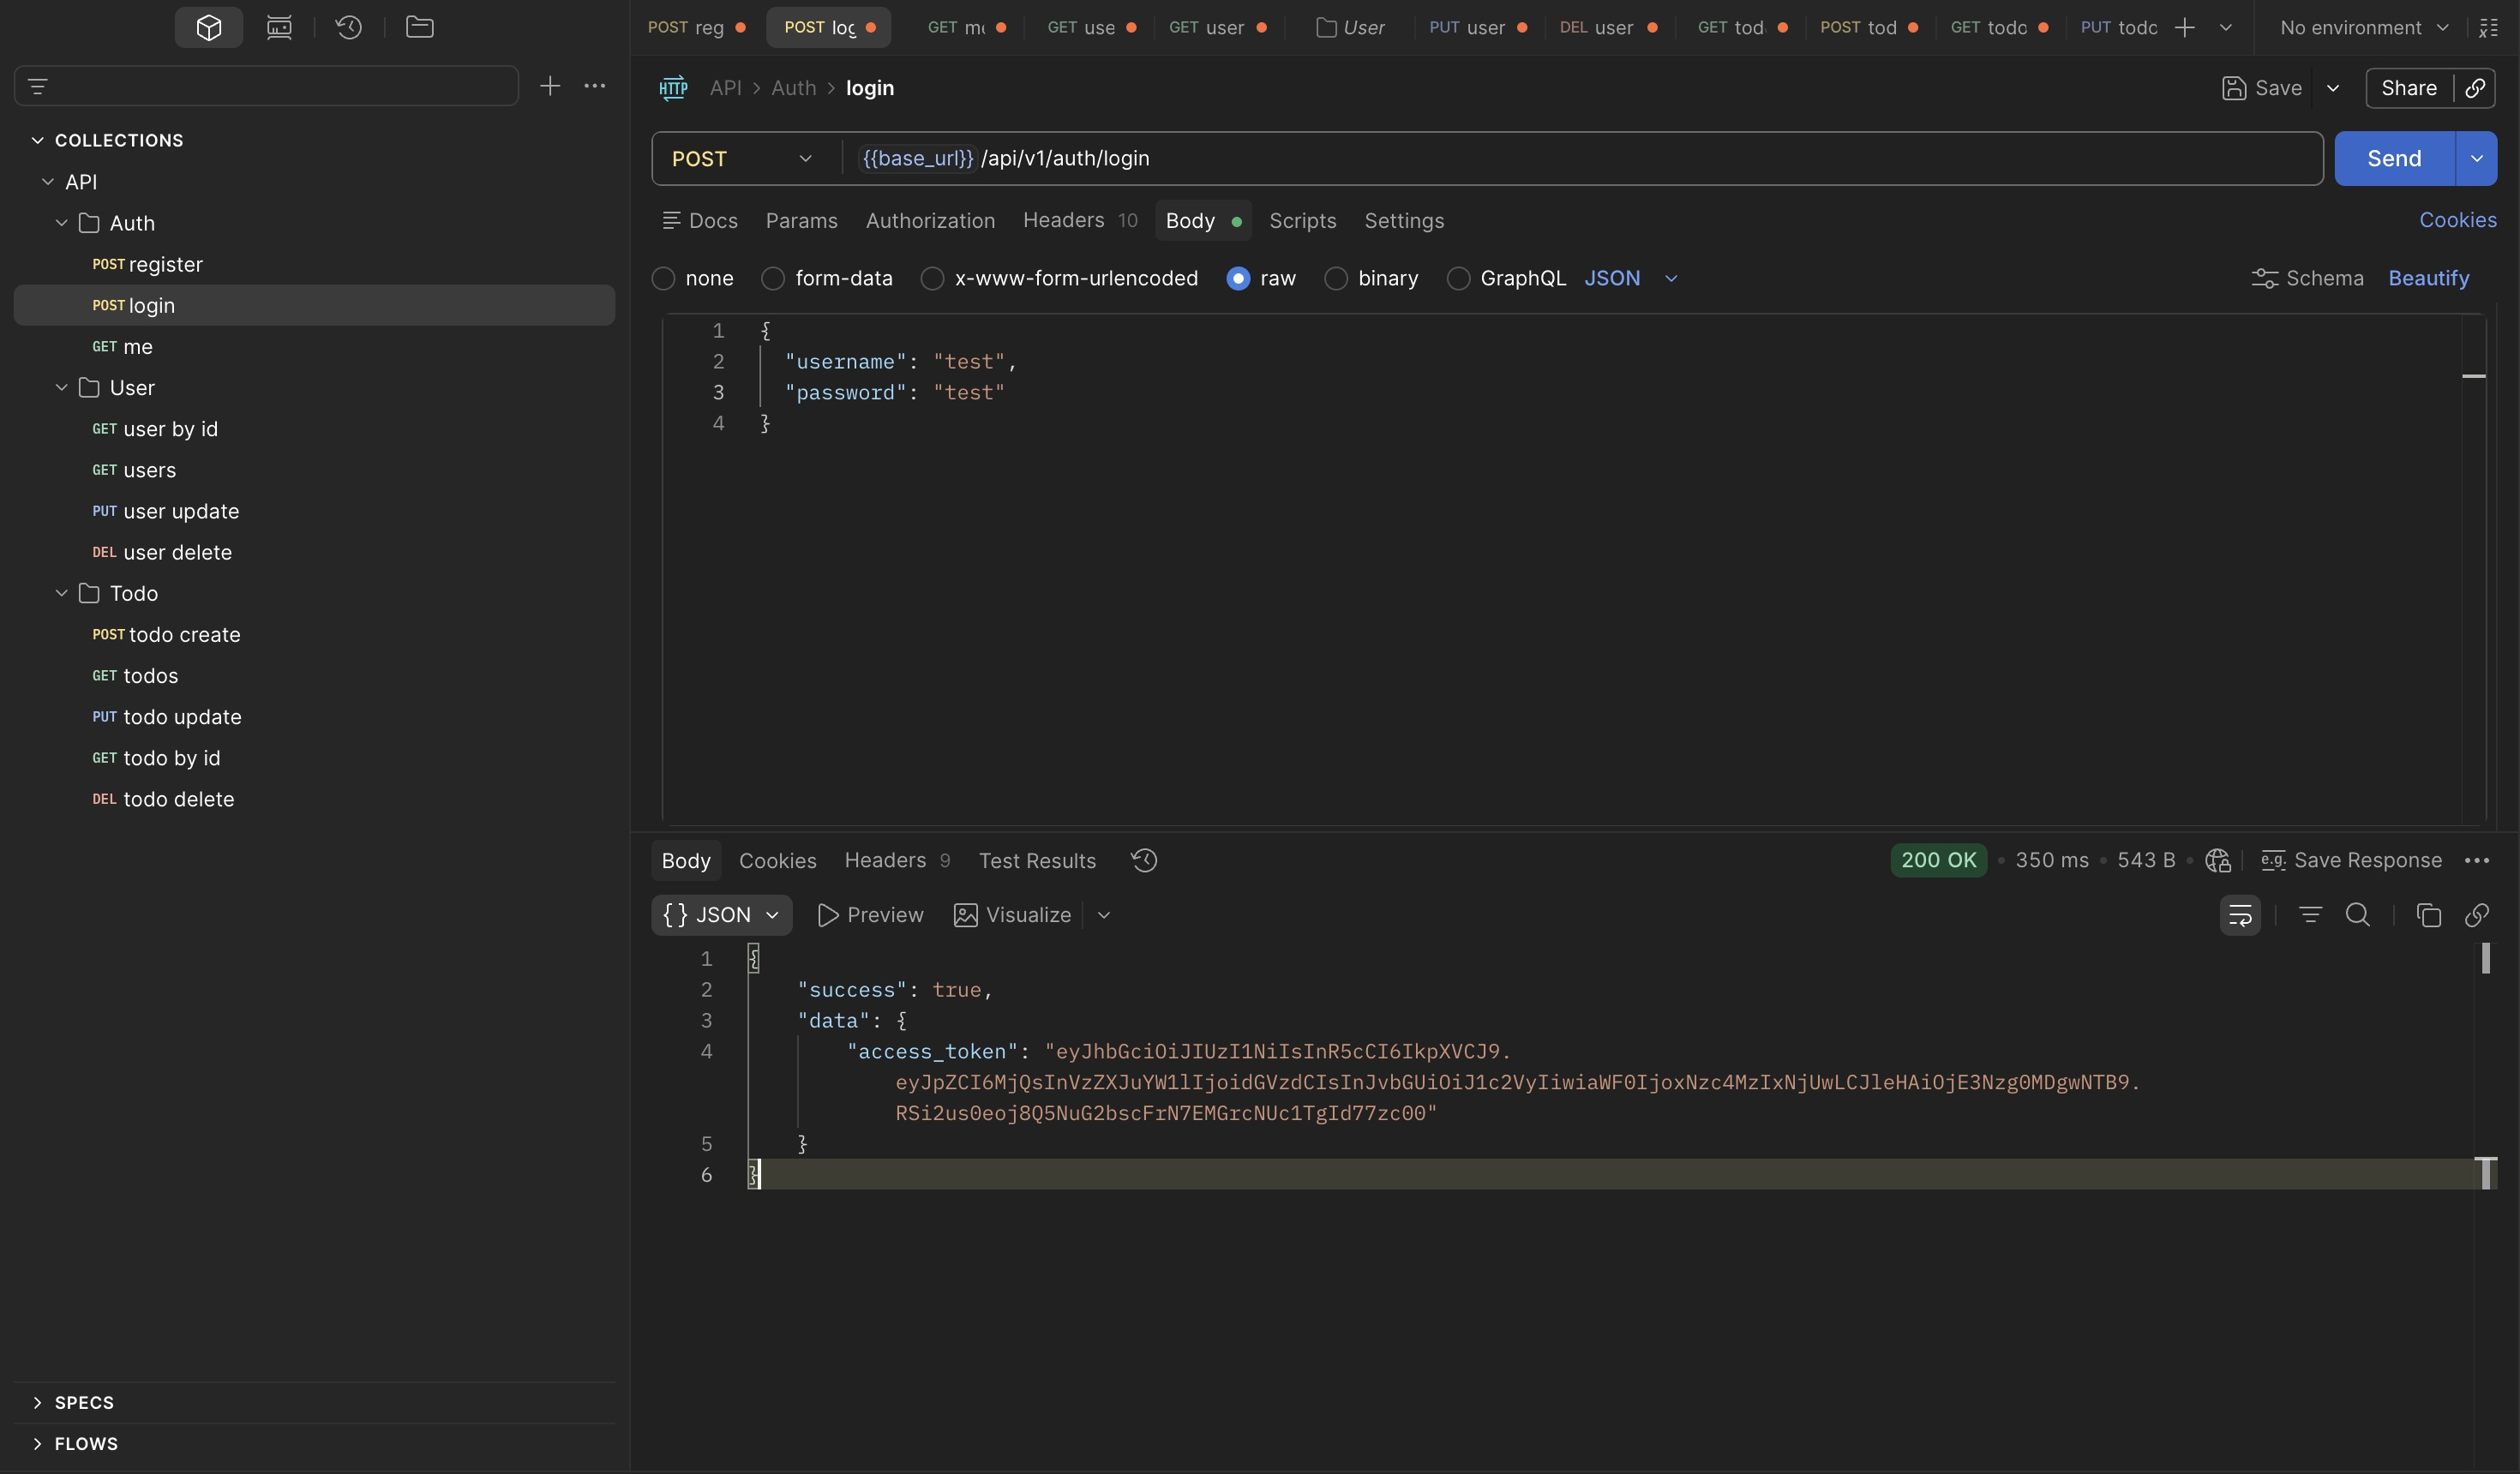Send the login request
The image size is (2520, 1474).
click(2394, 158)
